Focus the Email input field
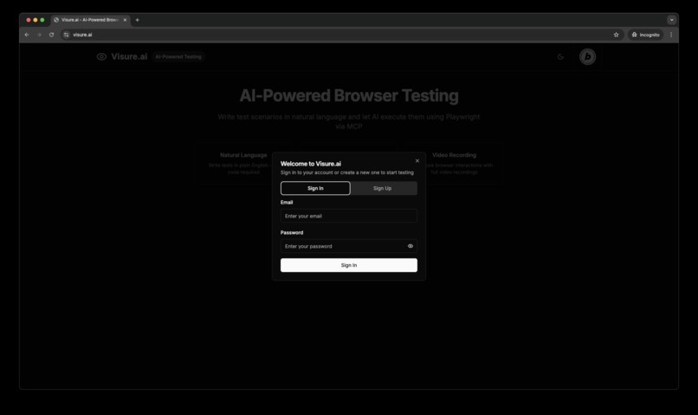This screenshot has height=415, width=698. (348, 216)
